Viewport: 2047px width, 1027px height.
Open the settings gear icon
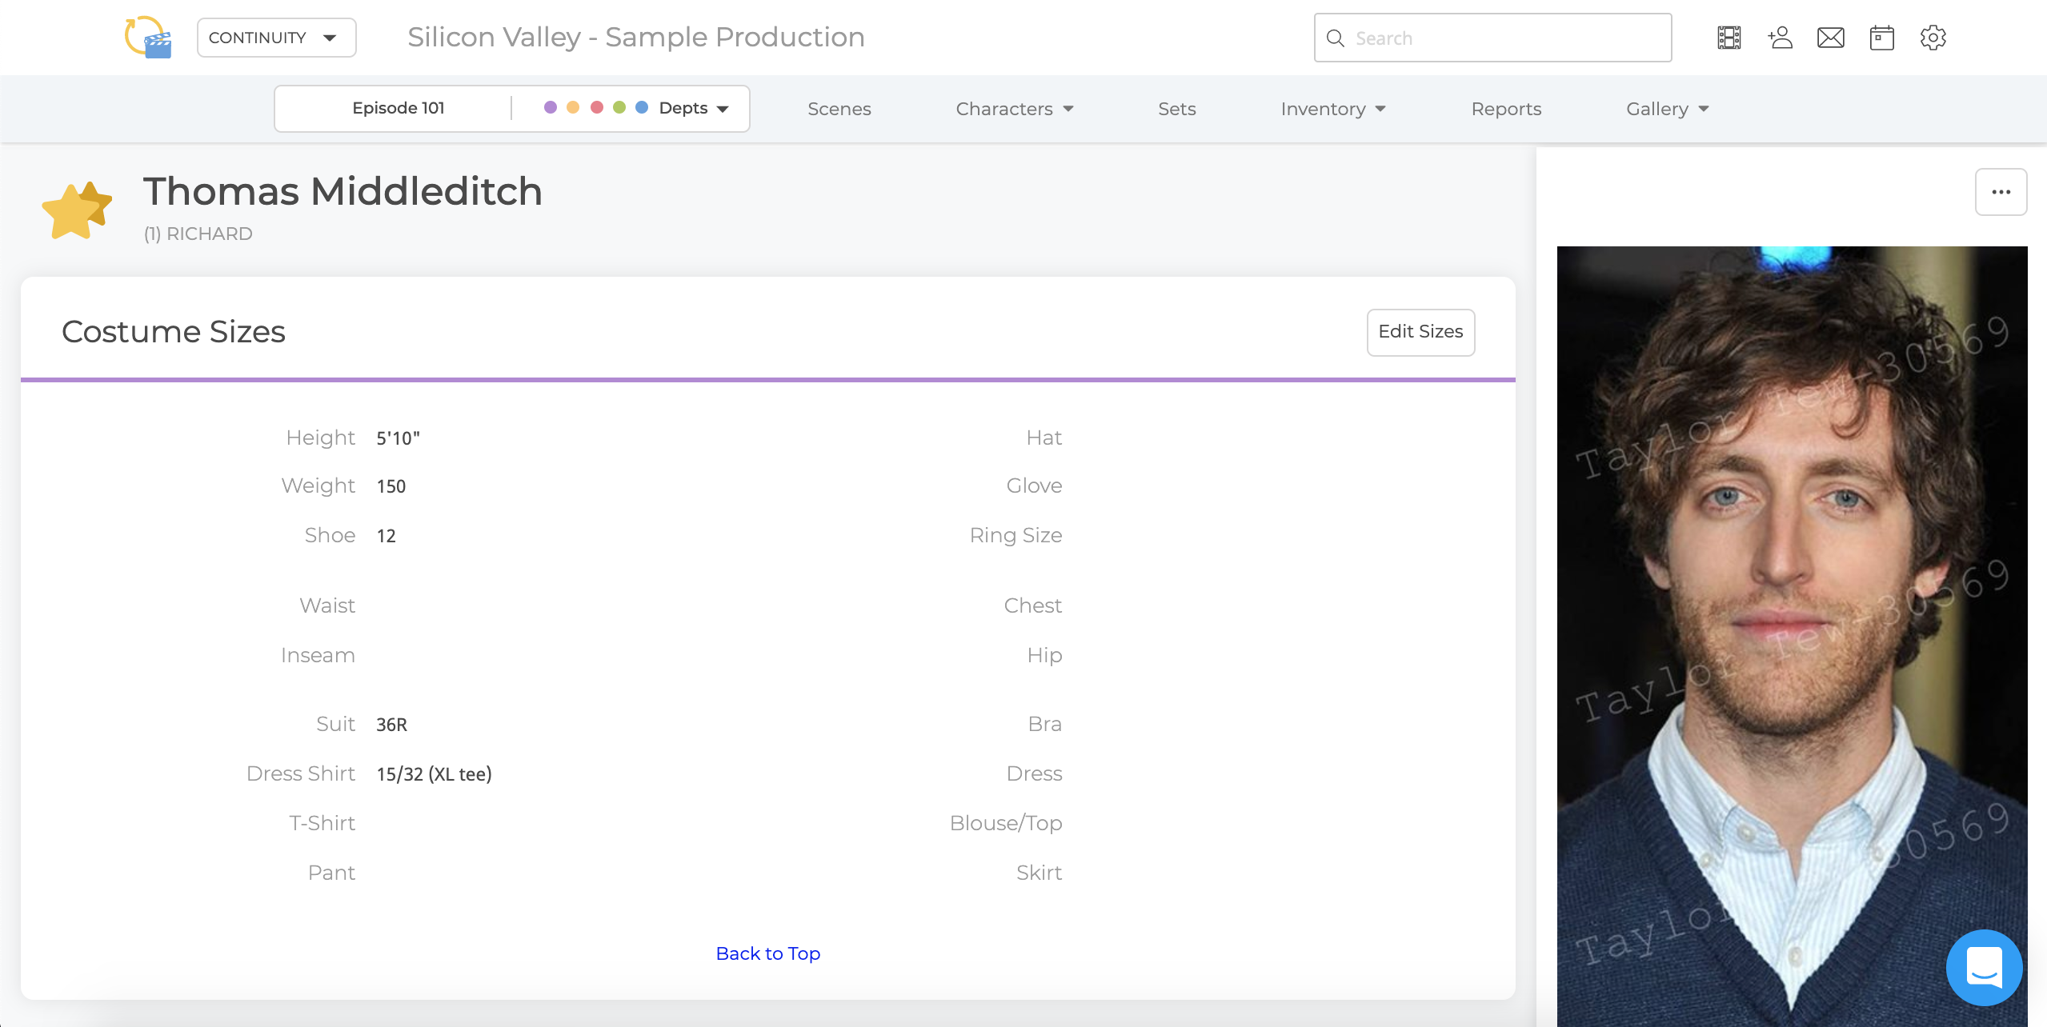point(1933,37)
